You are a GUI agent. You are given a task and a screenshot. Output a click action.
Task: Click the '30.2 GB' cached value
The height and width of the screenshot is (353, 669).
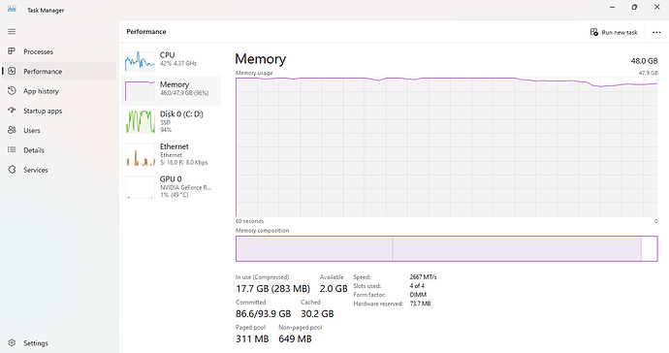tap(317, 314)
